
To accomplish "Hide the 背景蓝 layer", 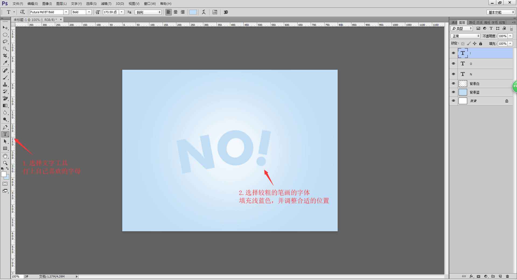I will coord(453,92).
